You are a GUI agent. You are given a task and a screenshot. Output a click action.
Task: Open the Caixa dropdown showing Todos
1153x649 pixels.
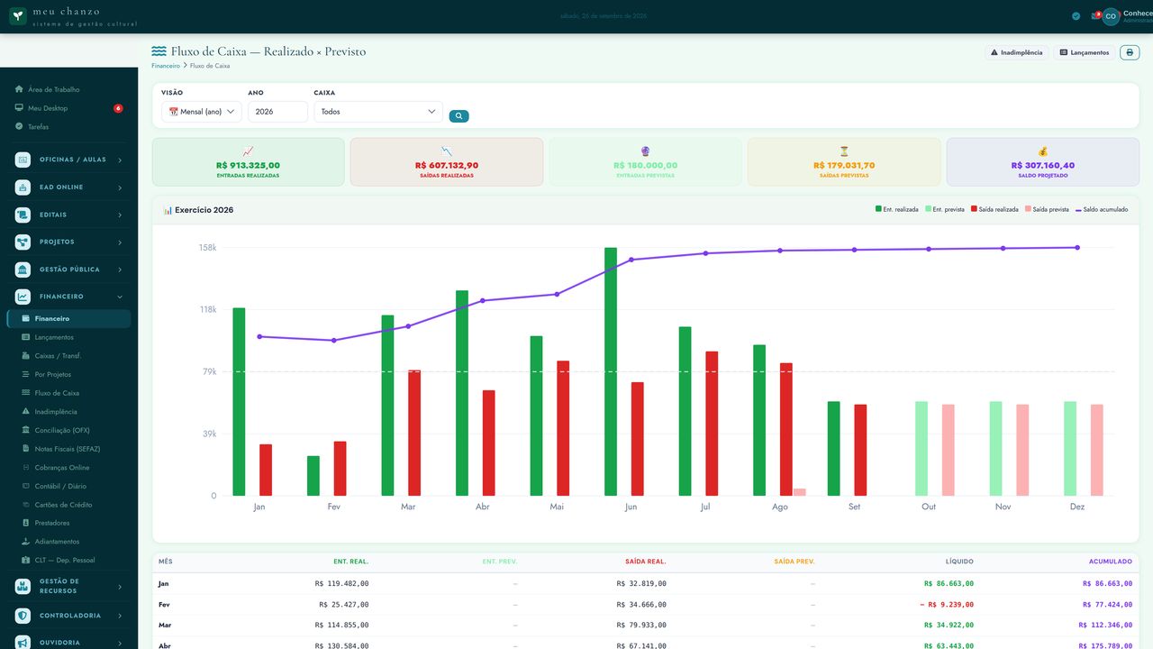coord(378,112)
